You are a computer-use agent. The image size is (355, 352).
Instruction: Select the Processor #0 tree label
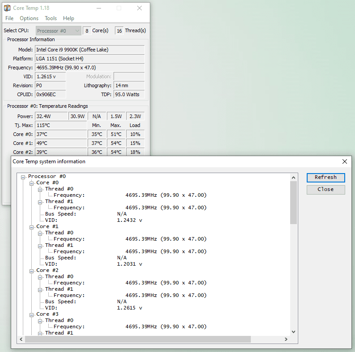coord(47,176)
